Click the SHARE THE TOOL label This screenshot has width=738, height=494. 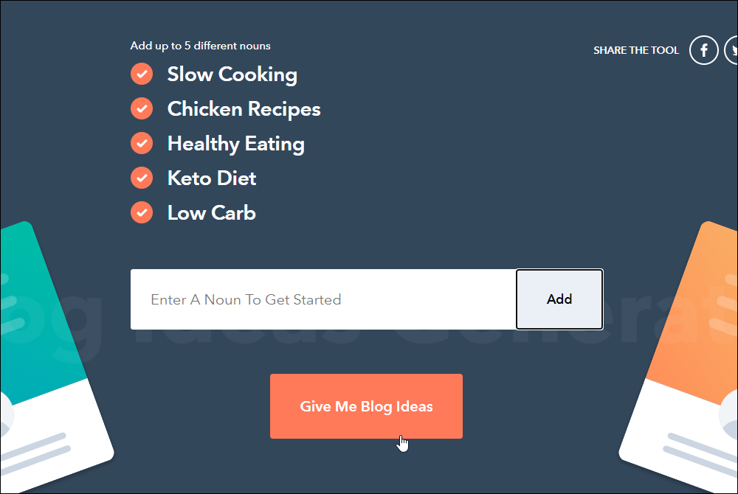636,50
